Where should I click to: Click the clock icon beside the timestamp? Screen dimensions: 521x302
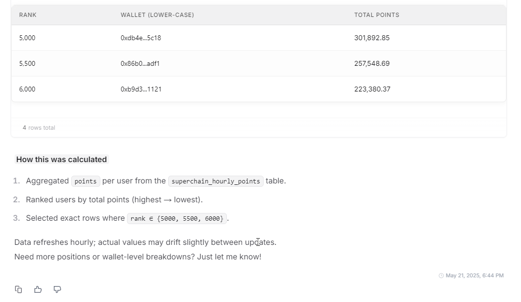pyautogui.click(x=441, y=275)
